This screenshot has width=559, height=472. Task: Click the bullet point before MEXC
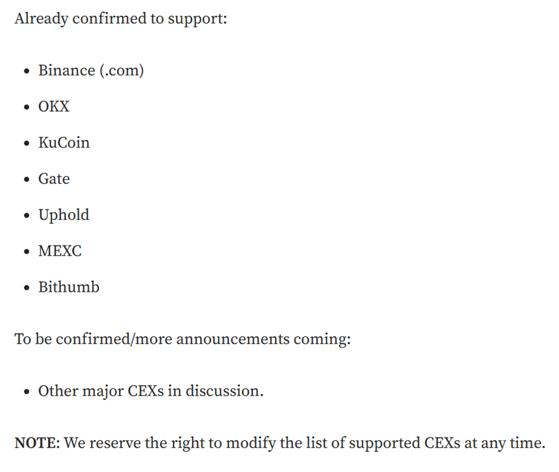(27, 251)
